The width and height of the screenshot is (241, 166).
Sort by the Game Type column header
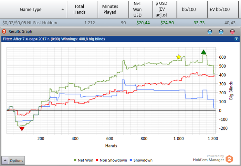click(x=33, y=9)
